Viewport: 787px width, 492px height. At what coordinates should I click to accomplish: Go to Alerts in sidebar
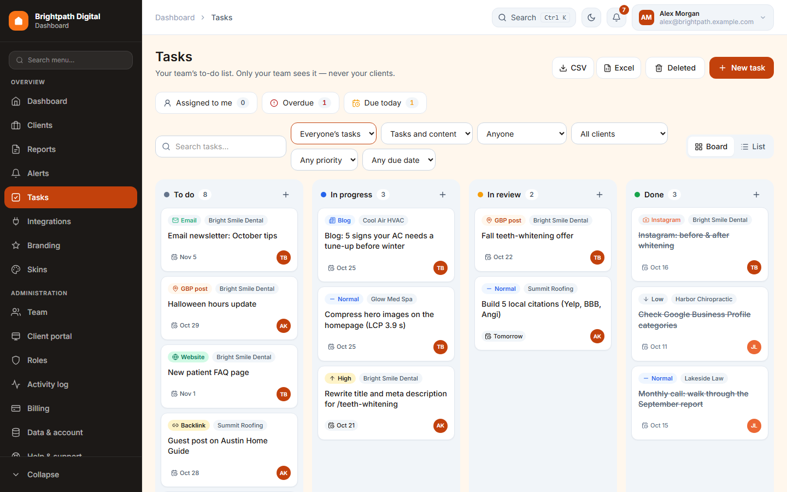pyautogui.click(x=71, y=173)
